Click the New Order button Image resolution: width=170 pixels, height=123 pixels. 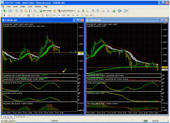click(45, 11)
